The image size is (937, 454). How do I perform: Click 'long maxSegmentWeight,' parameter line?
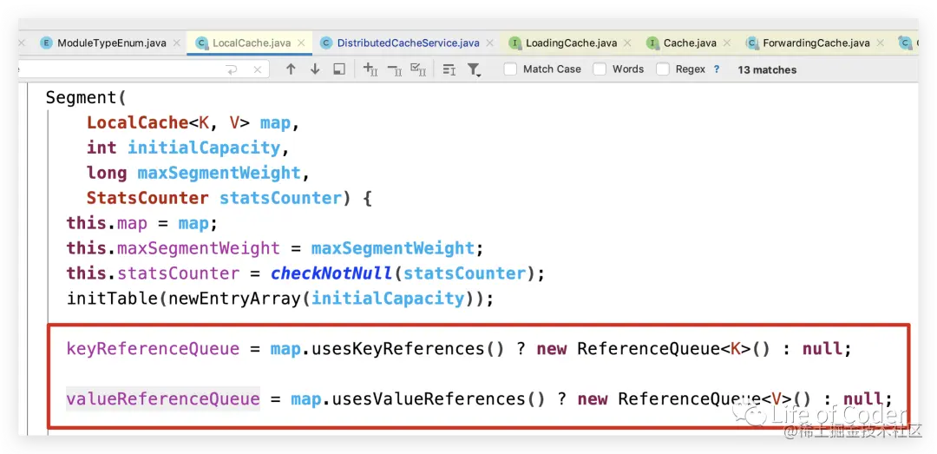coord(199,173)
